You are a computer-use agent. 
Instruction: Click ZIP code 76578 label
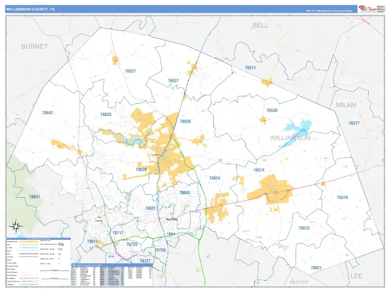point(342,197)
